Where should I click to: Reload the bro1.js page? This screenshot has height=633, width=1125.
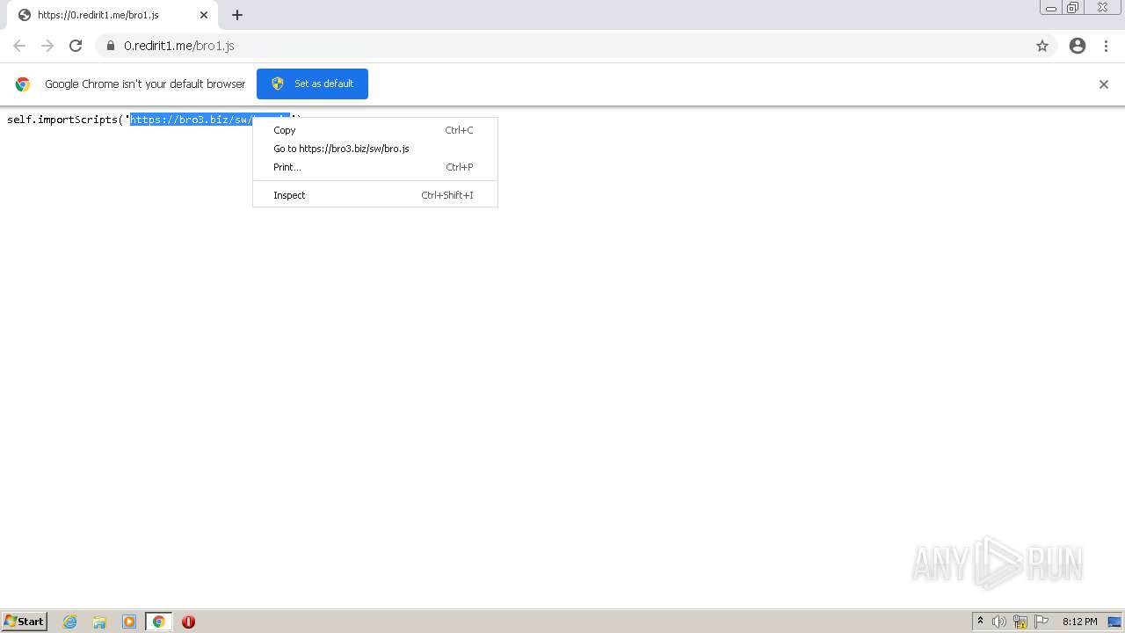pyautogui.click(x=76, y=46)
